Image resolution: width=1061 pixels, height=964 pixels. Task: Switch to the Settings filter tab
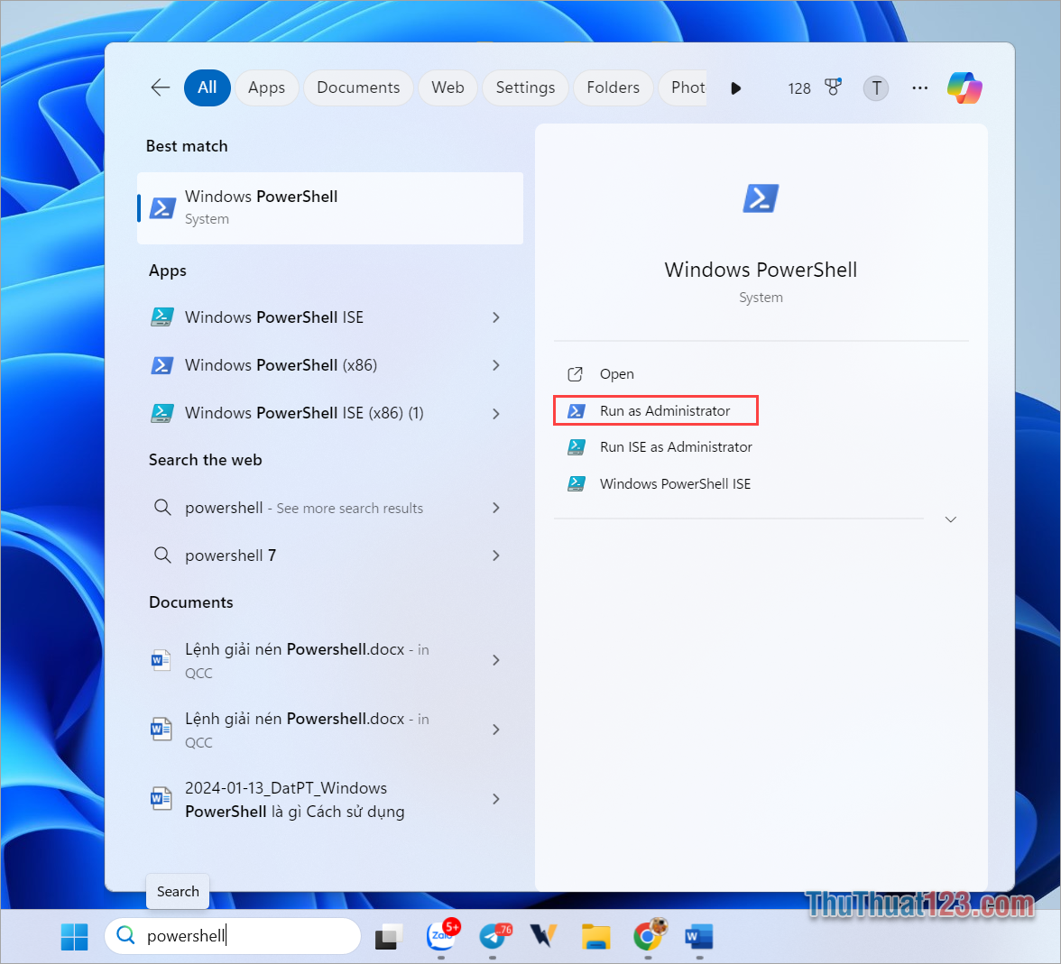coord(525,87)
